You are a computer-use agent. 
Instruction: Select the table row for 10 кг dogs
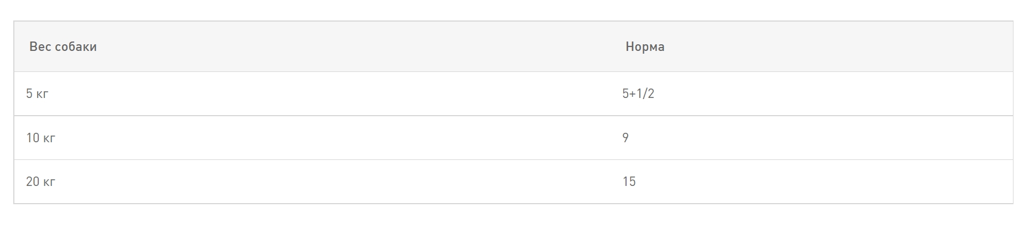tap(332, 138)
